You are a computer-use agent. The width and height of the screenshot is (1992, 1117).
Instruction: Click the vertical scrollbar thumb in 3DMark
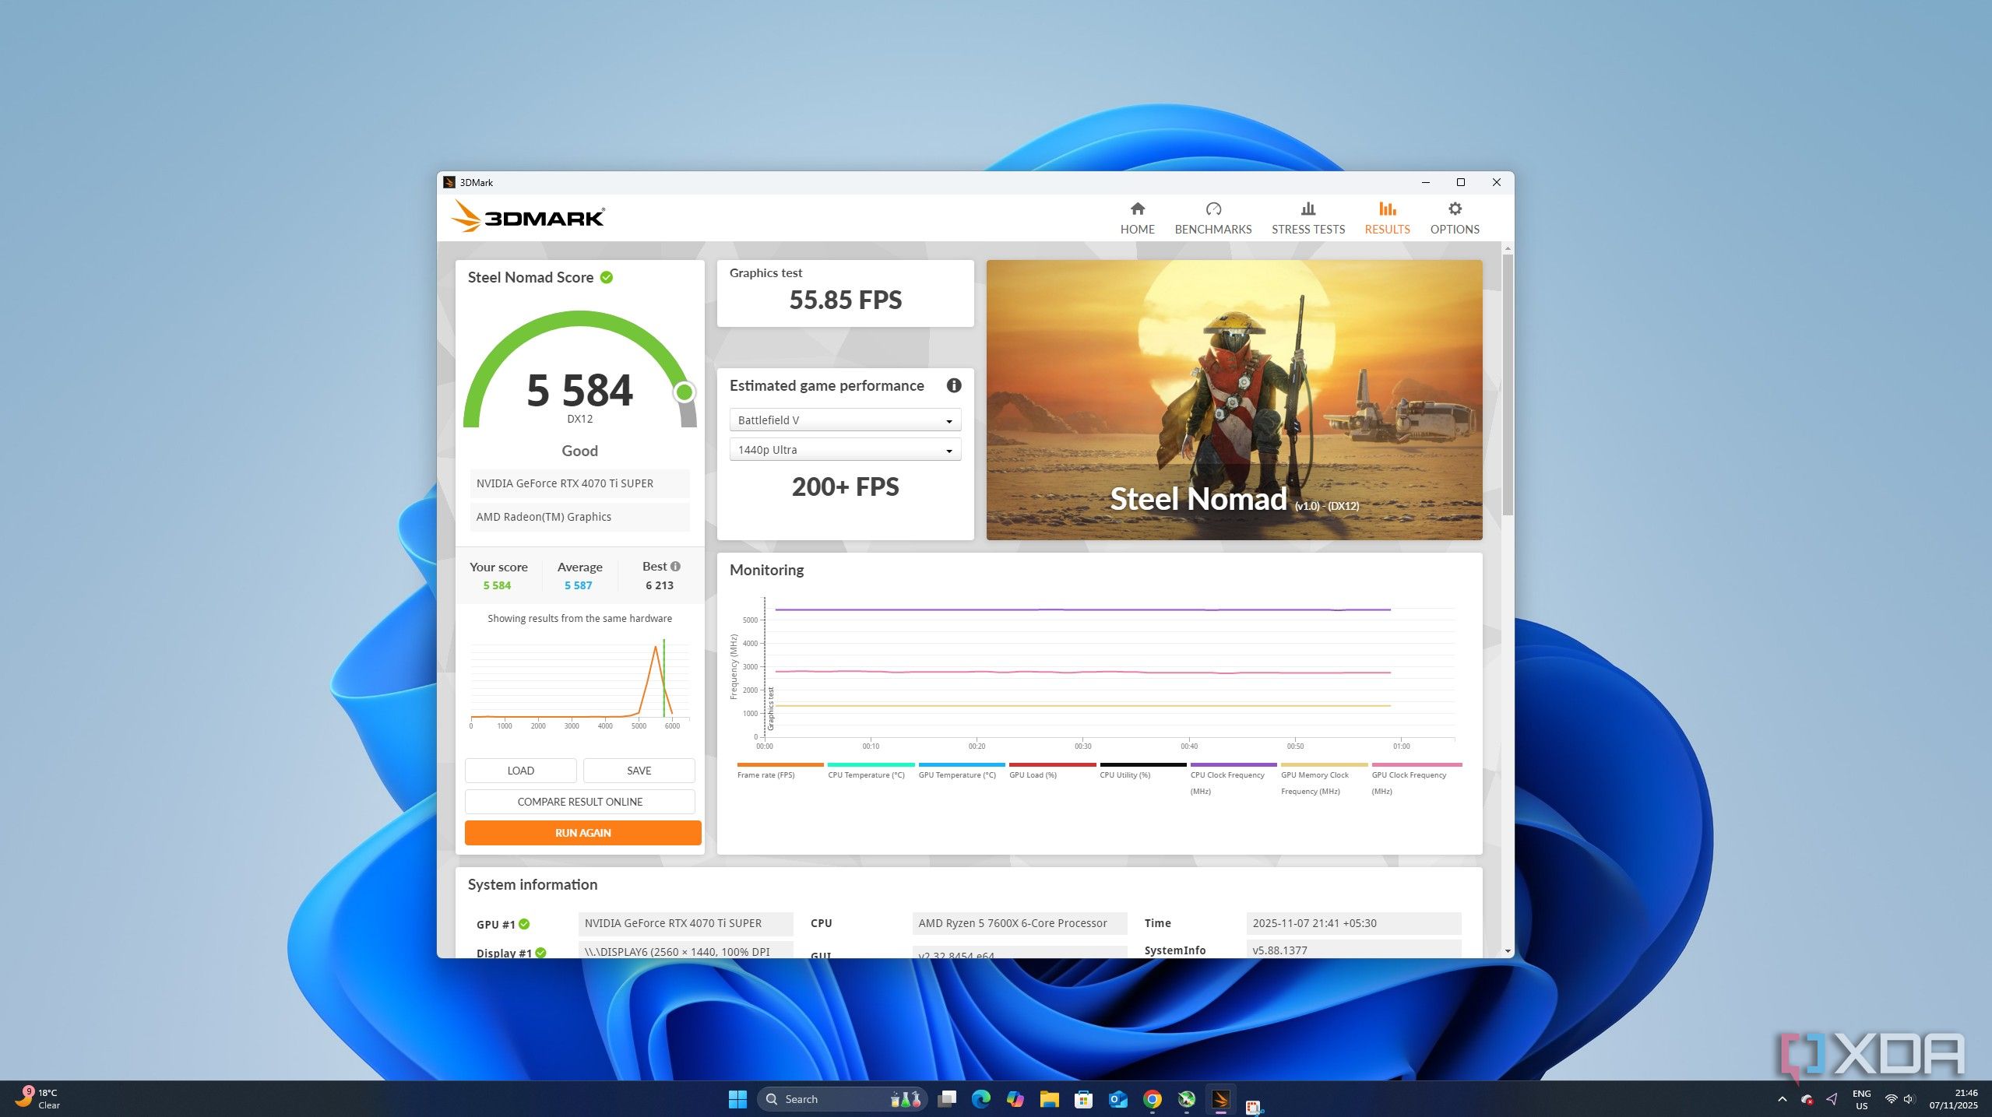(x=1508, y=385)
